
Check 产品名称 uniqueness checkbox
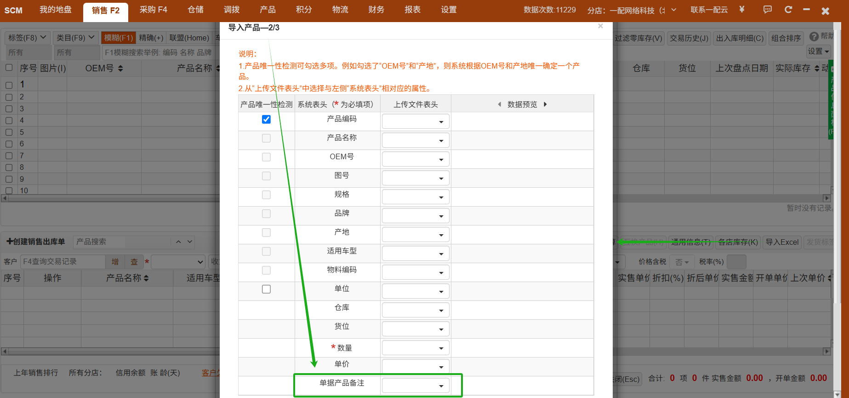[x=266, y=138]
